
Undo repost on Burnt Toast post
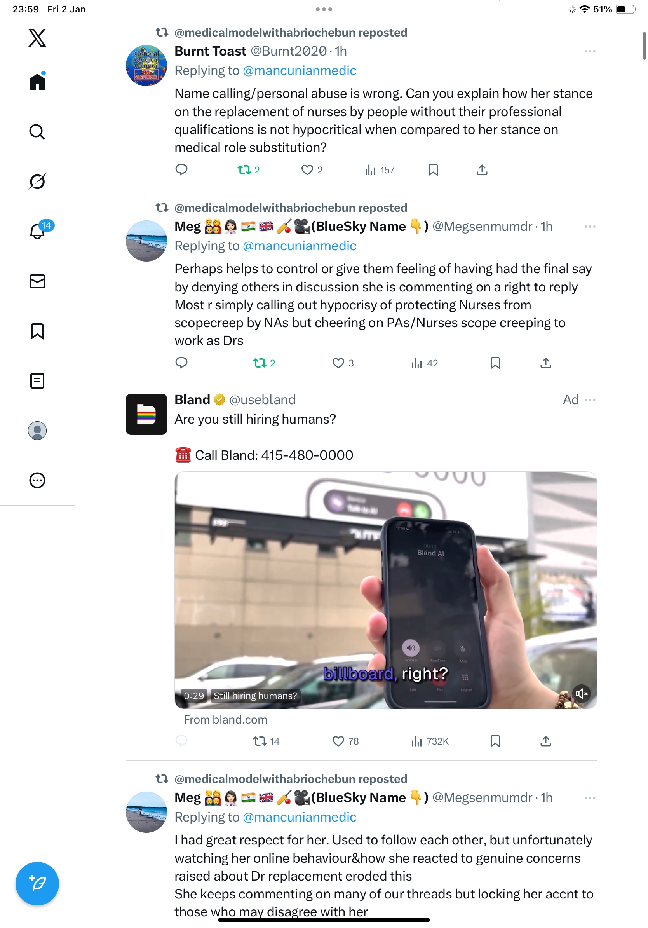pos(244,170)
